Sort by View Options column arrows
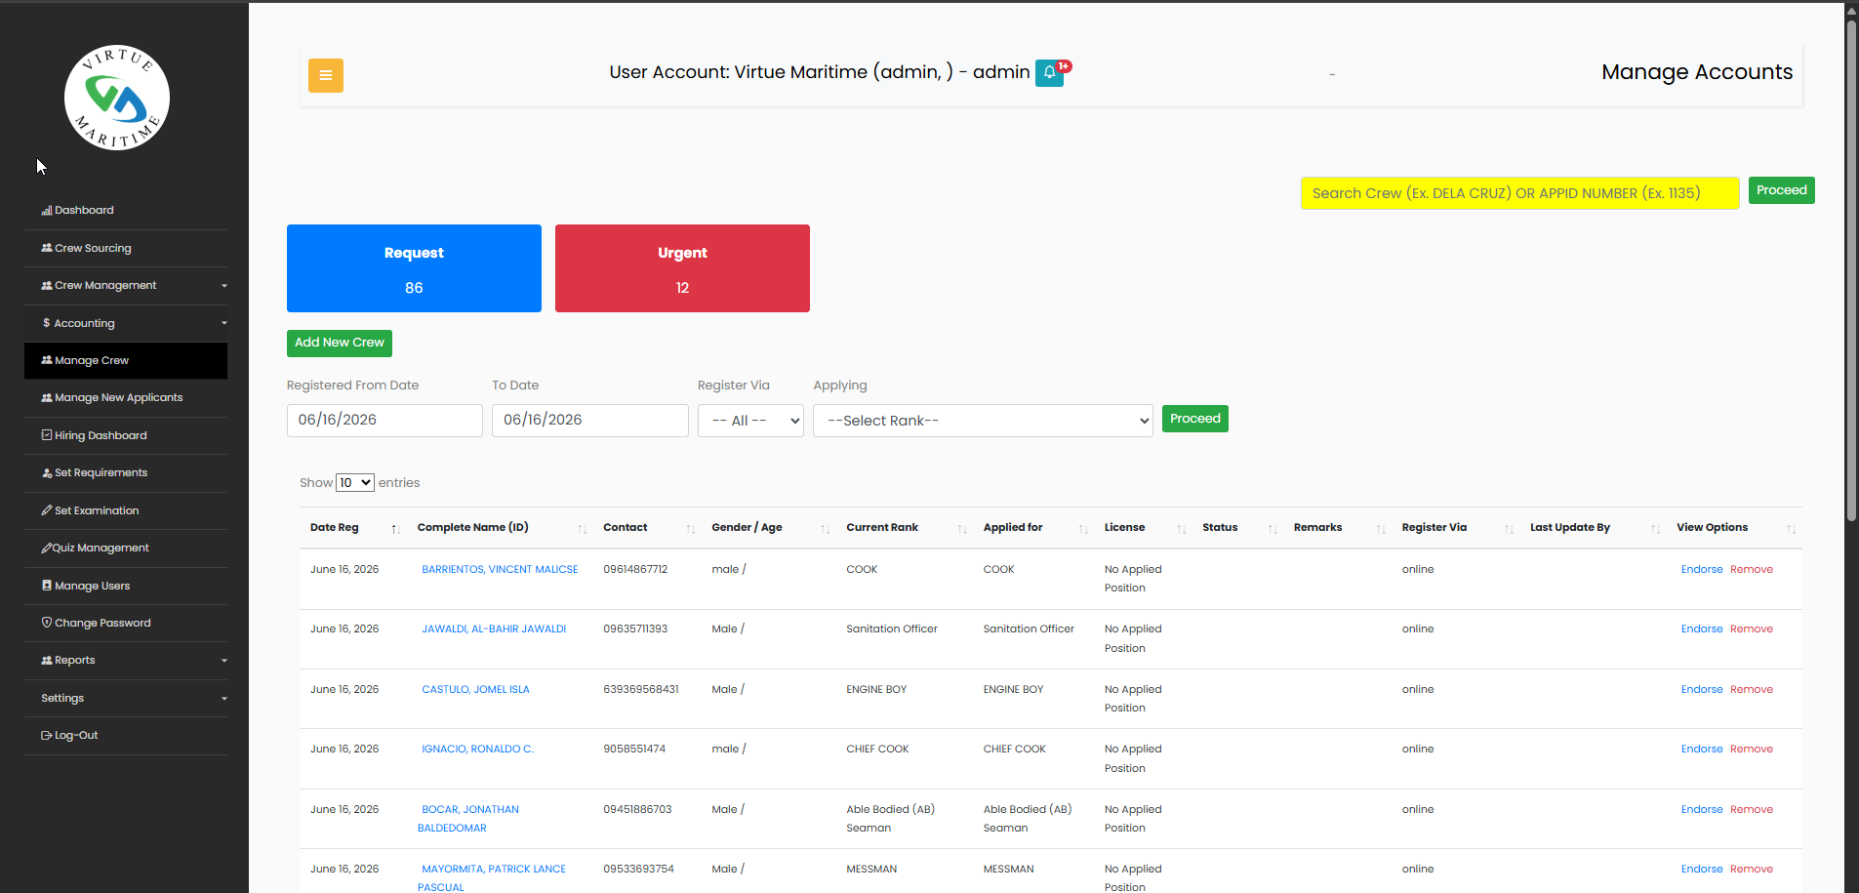The image size is (1859, 893). coord(1791,528)
